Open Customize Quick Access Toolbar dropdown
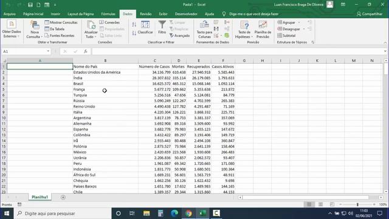The image size is (389, 219). click(55, 5)
